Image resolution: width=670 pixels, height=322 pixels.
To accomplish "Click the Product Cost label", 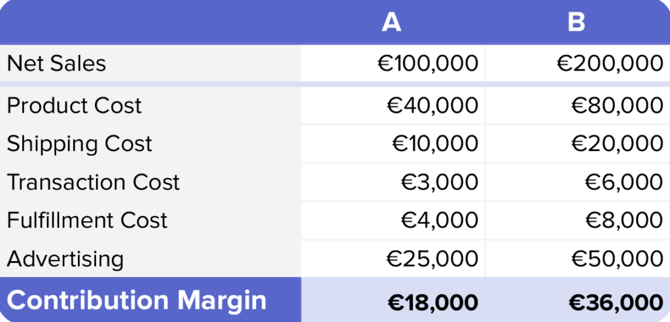I will [x=74, y=105].
